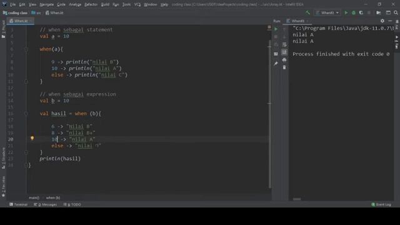Click the when (b) breadcrumb below editor

pyautogui.click(x=53, y=197)
